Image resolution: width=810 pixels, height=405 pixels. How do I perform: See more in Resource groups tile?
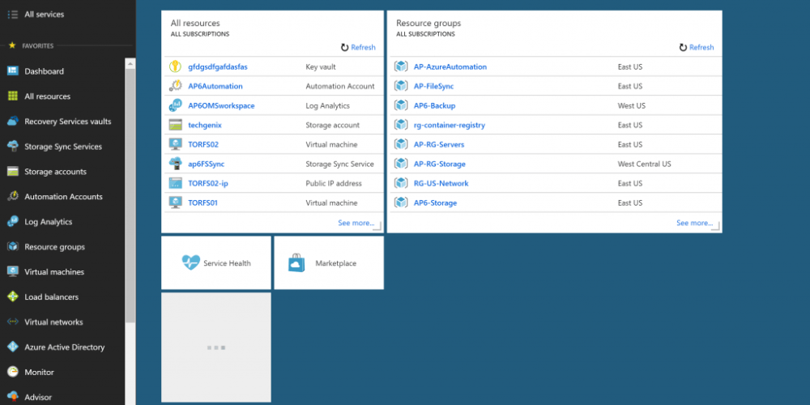tap(694, 224)
